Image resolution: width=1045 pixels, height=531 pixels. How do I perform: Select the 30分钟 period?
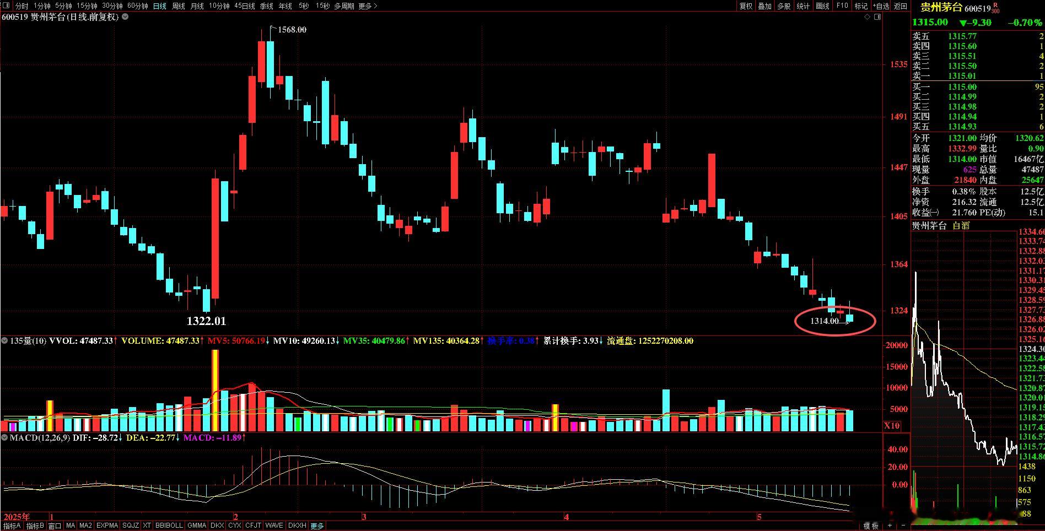112,6
